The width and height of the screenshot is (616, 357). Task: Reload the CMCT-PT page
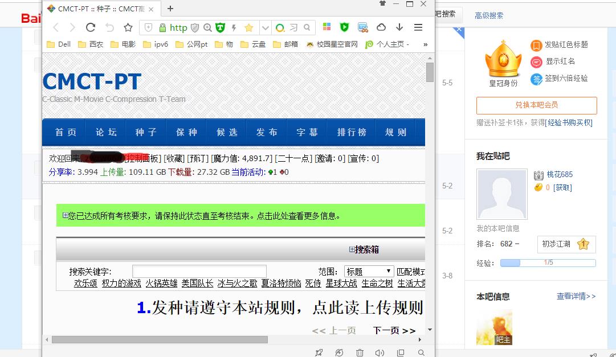91,27
